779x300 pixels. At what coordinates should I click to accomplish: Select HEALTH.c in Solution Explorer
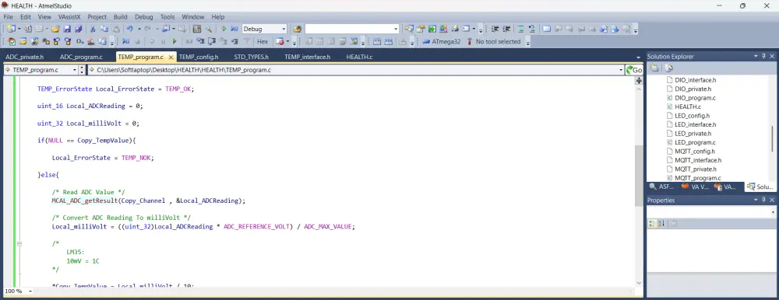[x=684, y=106]
